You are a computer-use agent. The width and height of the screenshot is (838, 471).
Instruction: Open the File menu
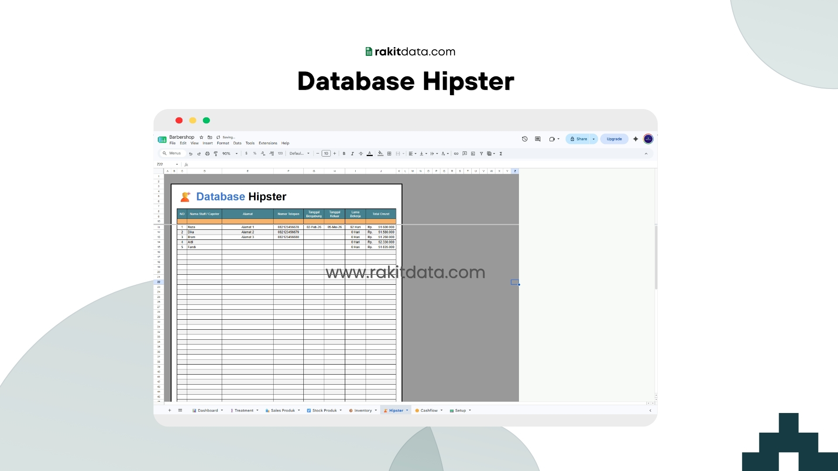tap(172, 143)
